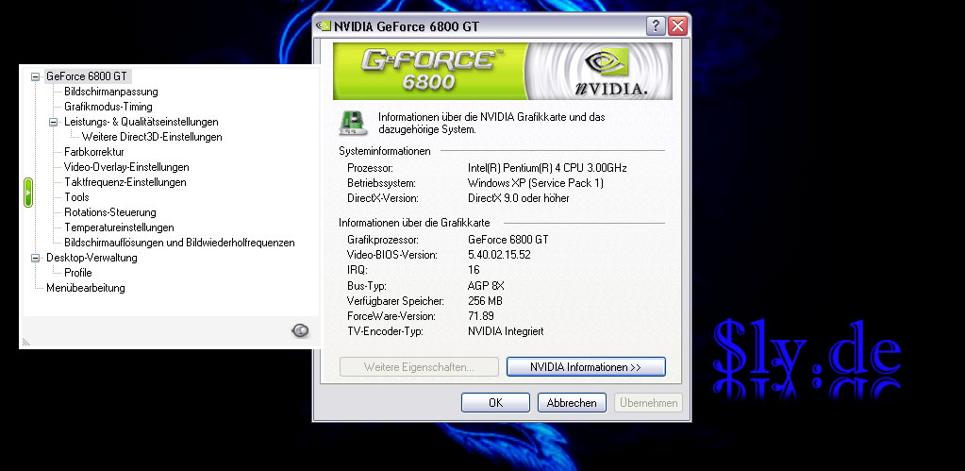965x471 pixels.
Task: Open Weitere Direct3D-Einstellungen
Action: (x=152, y=137)
